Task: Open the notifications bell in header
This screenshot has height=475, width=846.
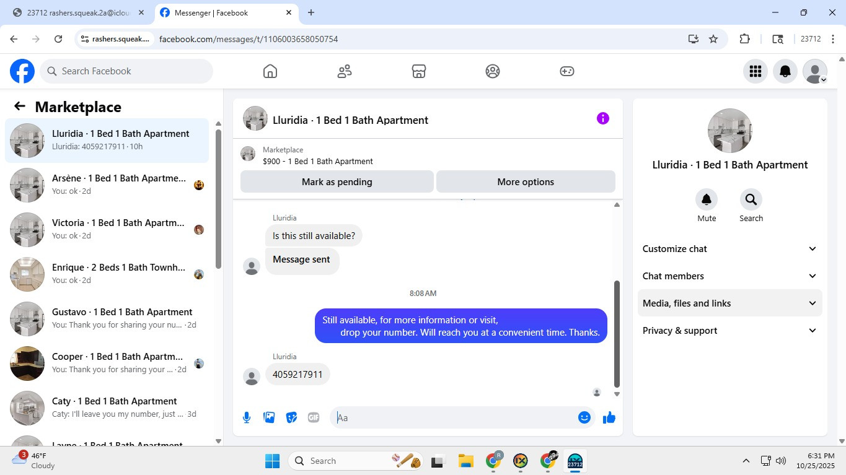Action: (785, 71)
